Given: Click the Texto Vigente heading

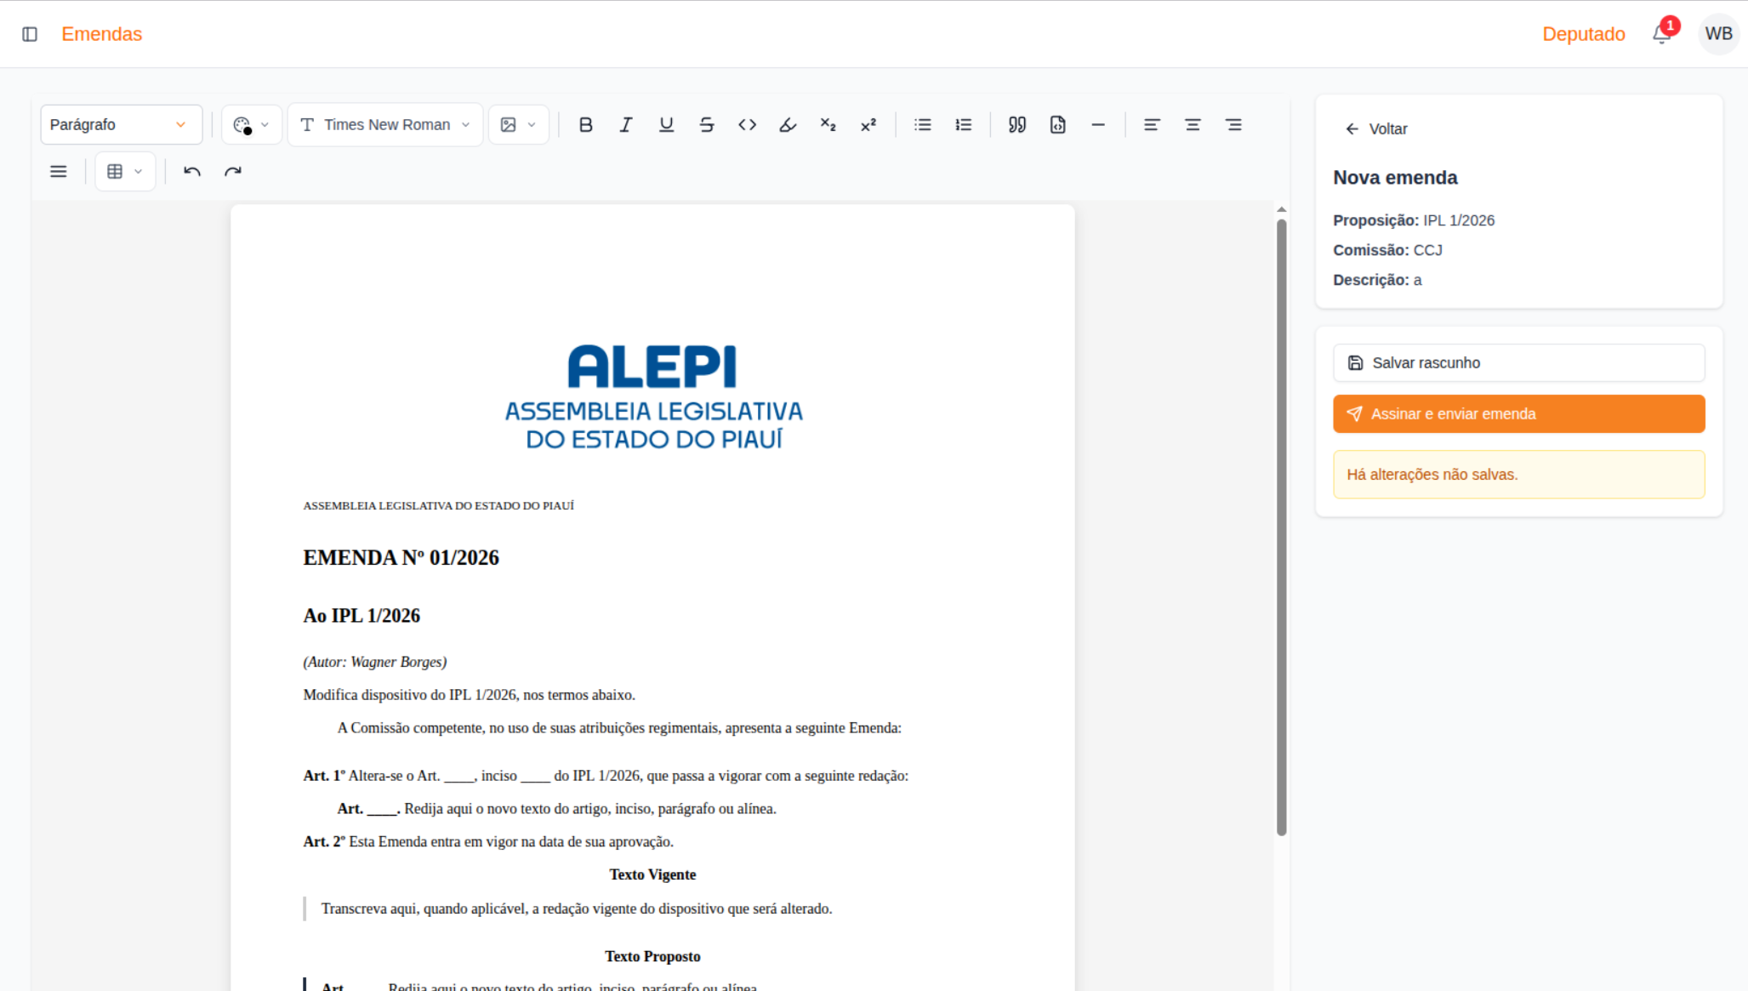Looking at the screenshot, I should point(652,874).
